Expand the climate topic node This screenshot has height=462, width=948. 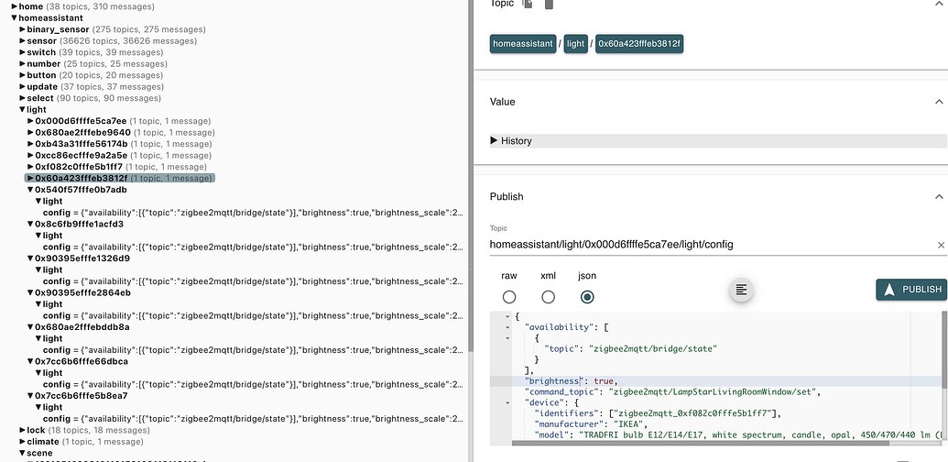22,442
